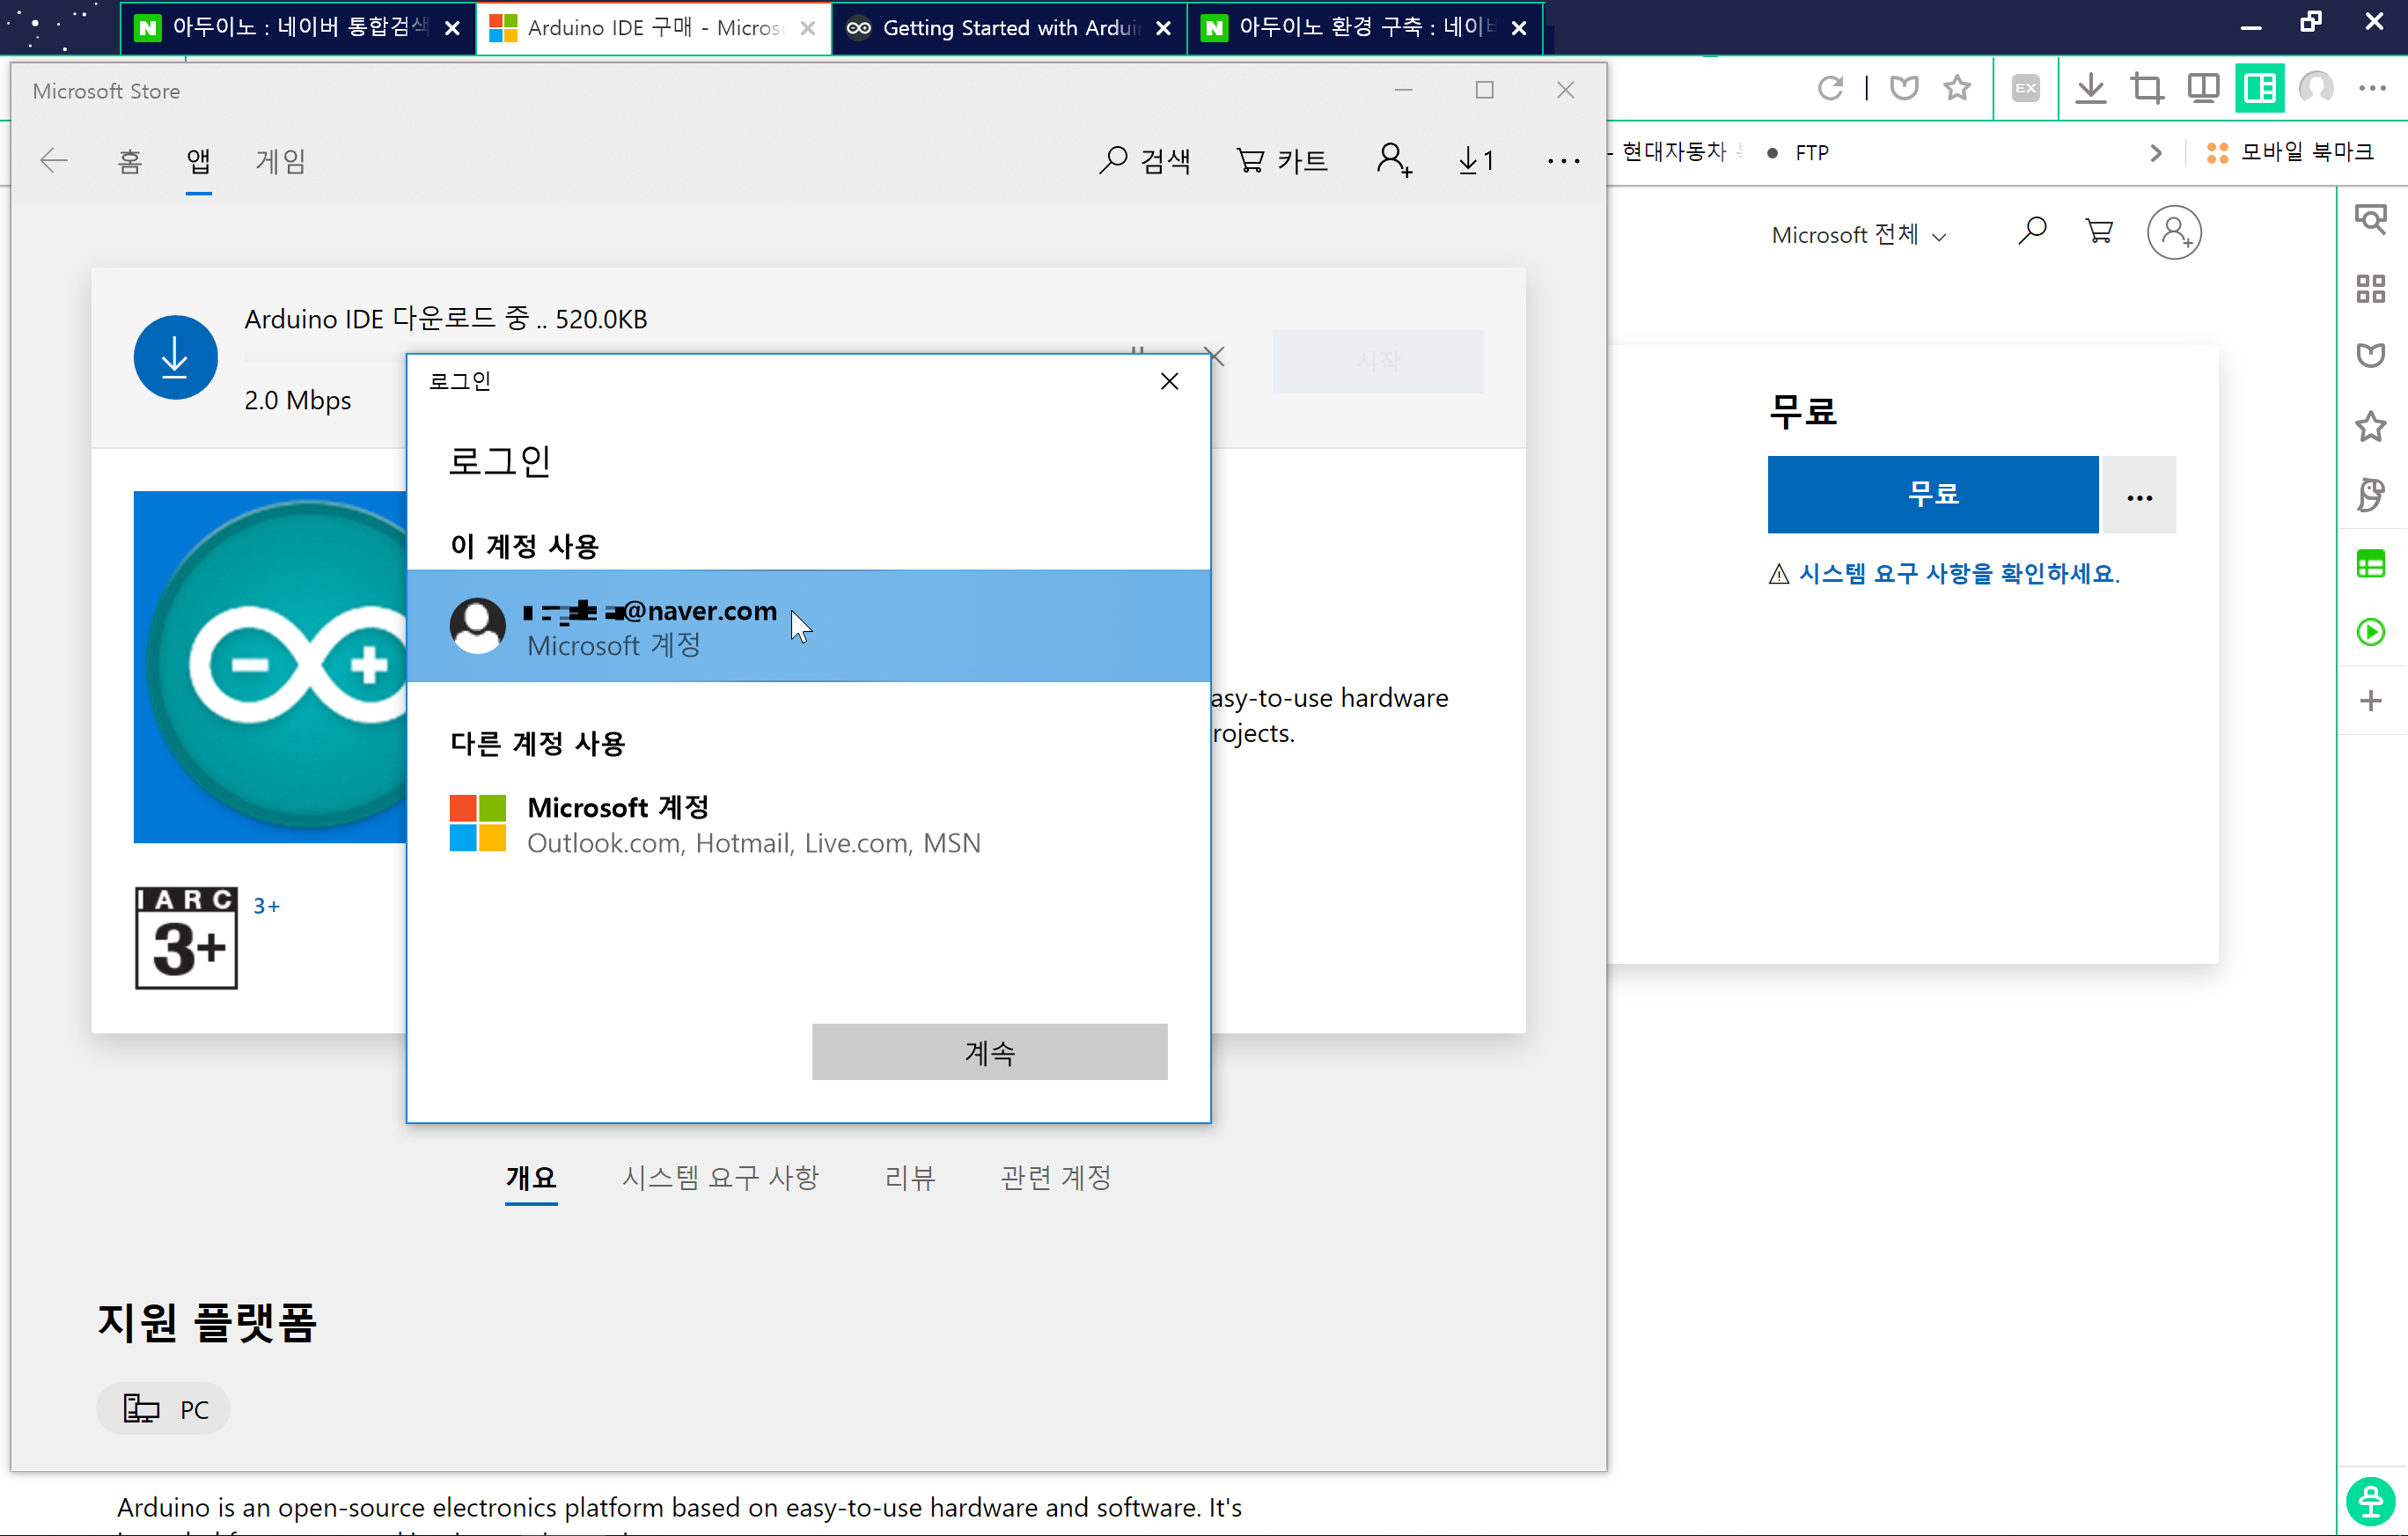Open the 앱 tab in Store

199,161
